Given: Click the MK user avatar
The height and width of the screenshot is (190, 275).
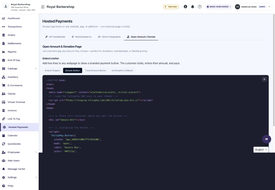Looking at the screenshot, I should (x=237, y=7).
